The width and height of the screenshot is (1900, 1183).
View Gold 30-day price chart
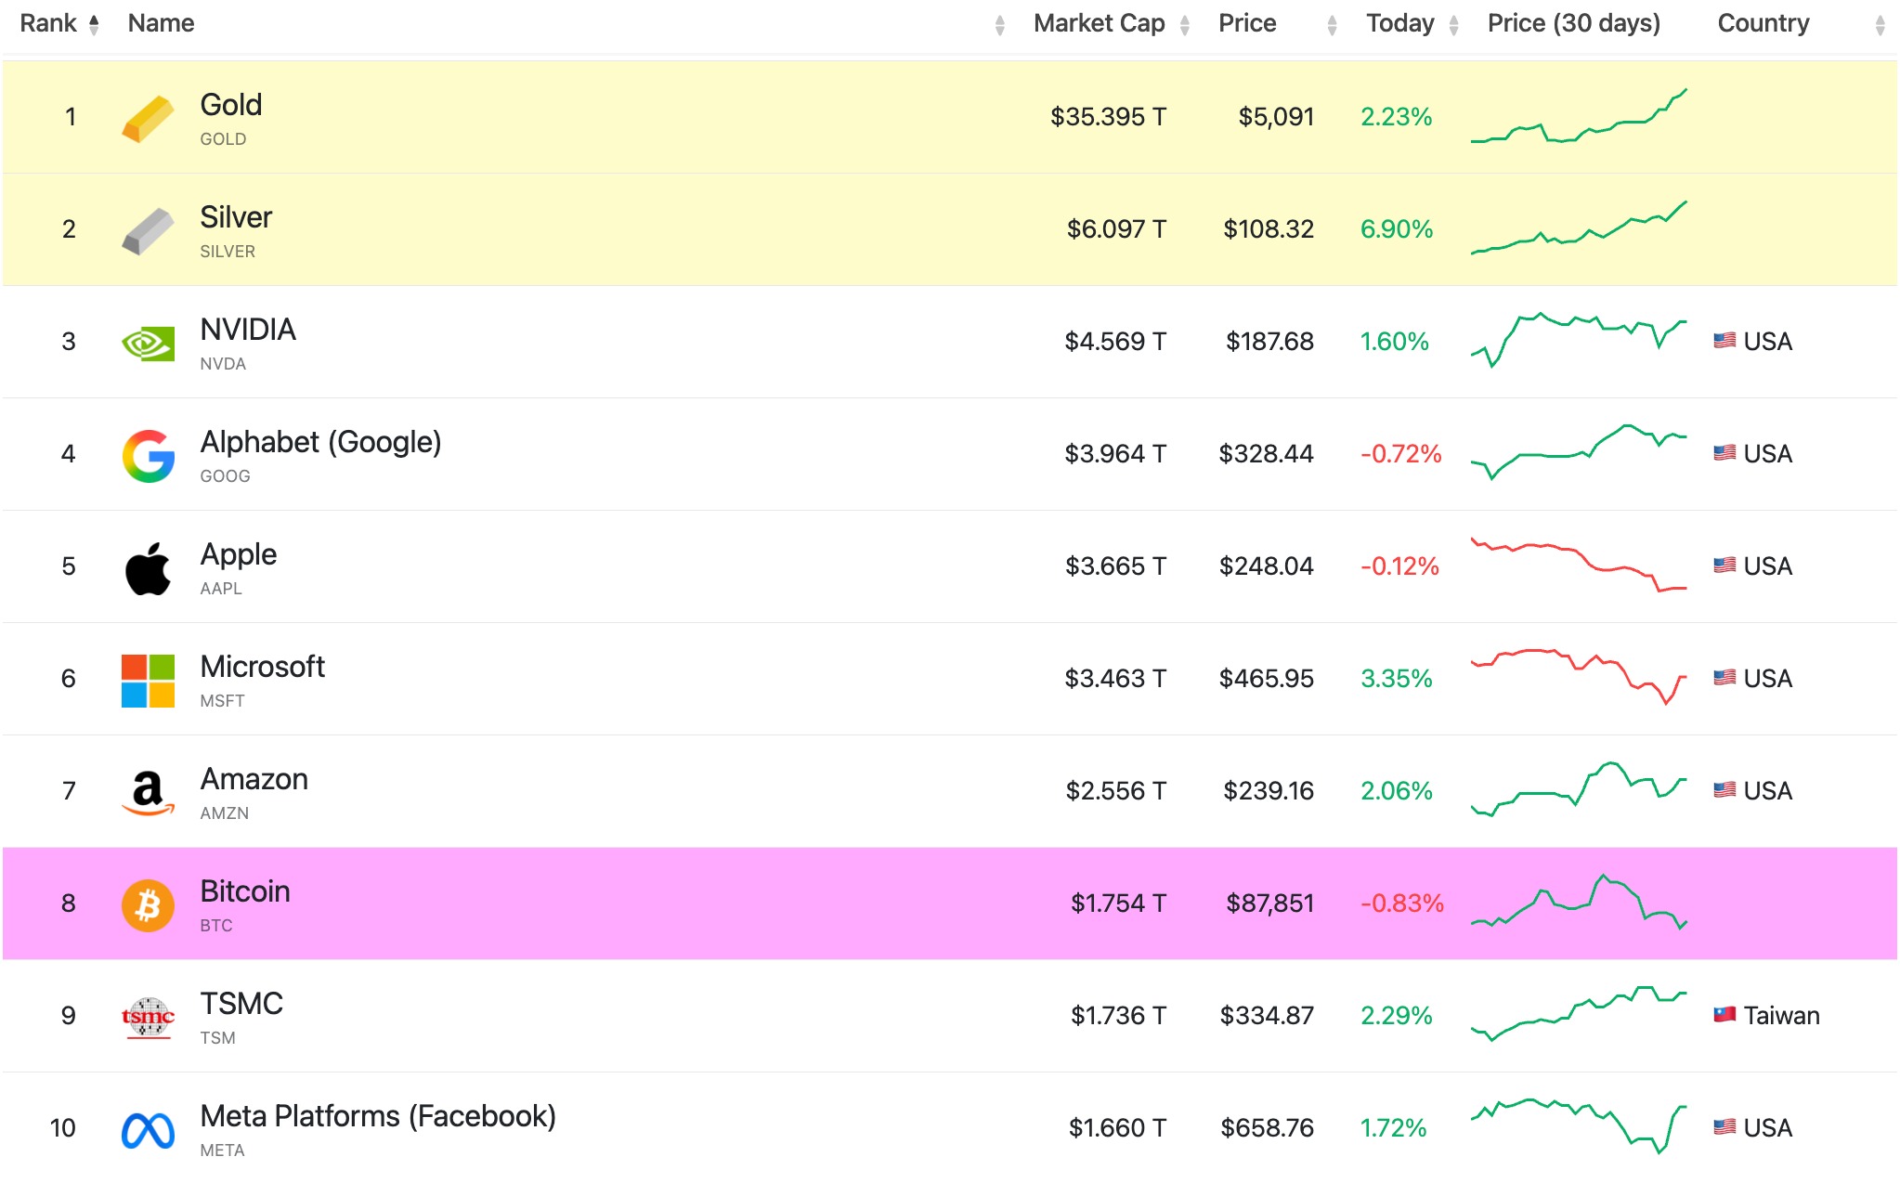pyautogui.click(x=1579, y=116)
